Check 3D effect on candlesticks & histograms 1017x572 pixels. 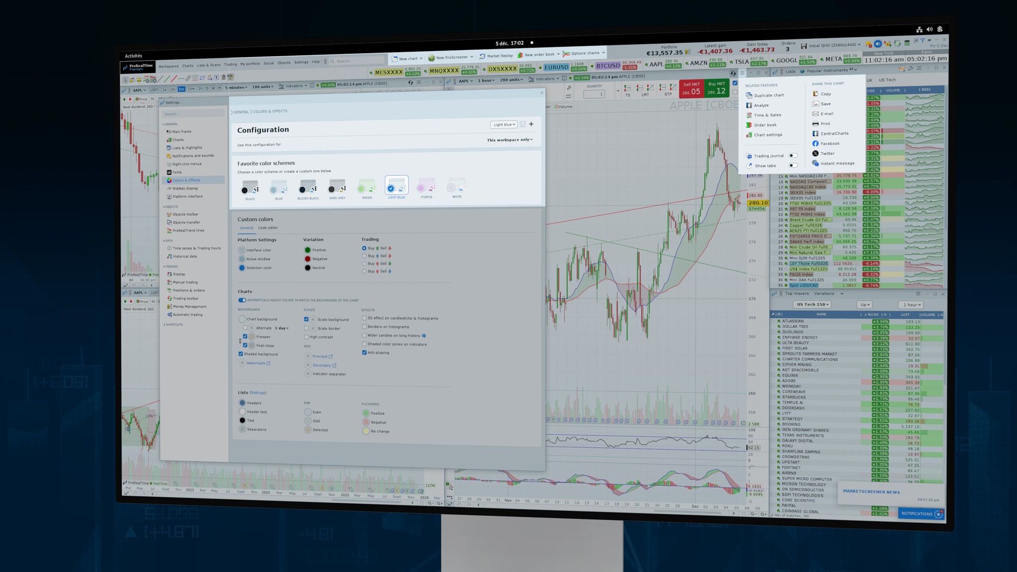(x=364, y=318)
